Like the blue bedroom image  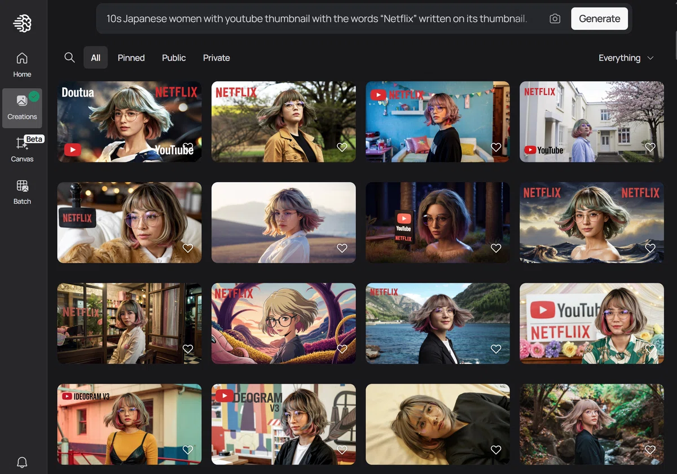[496, 147]
